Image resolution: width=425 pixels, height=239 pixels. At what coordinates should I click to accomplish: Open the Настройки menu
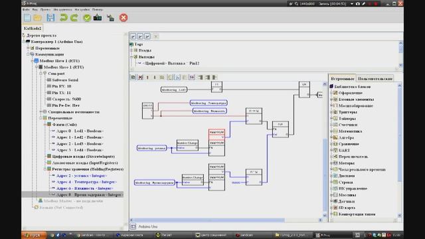(82, 9)
